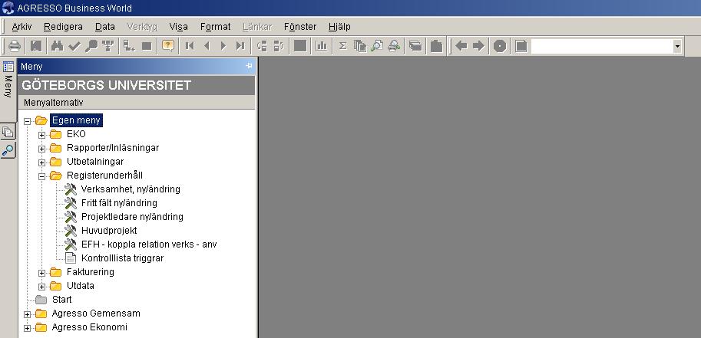Expand the Utdata folder node
Screen dimensions: 701x338
[x=41, y=287]
